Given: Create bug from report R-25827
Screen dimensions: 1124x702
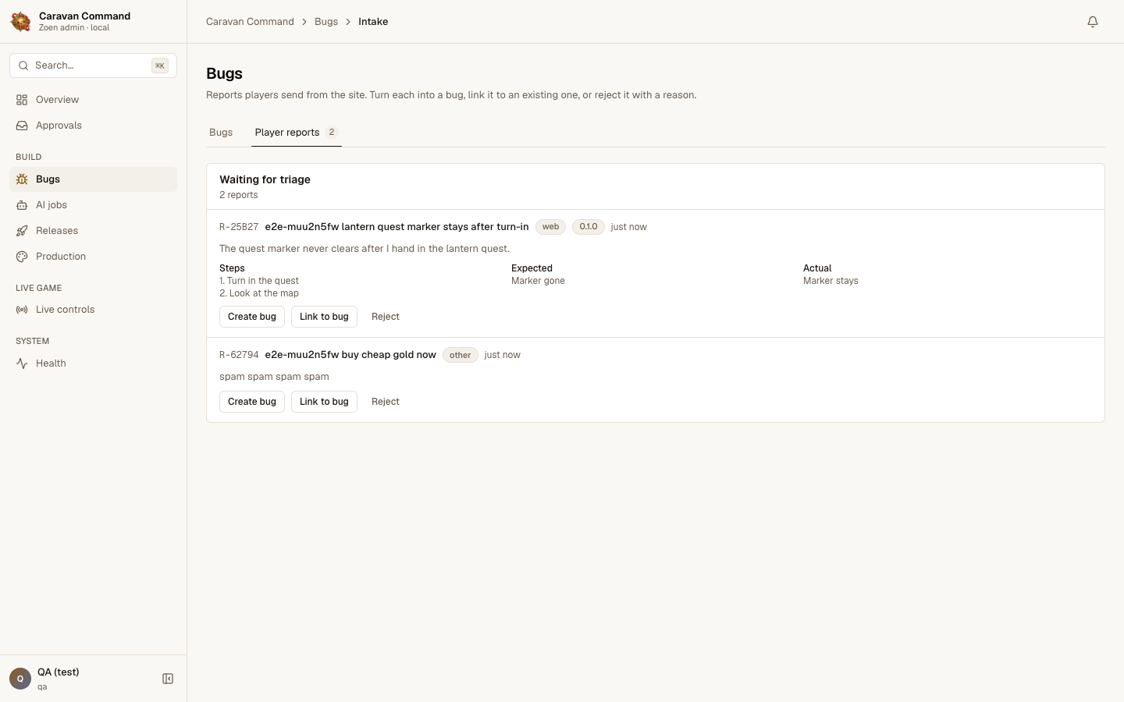Looking at the screenshot, I should (x=252, y=317).
